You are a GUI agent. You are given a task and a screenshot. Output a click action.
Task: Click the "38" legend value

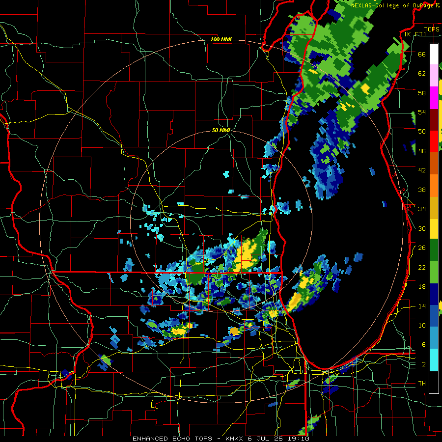422,190
